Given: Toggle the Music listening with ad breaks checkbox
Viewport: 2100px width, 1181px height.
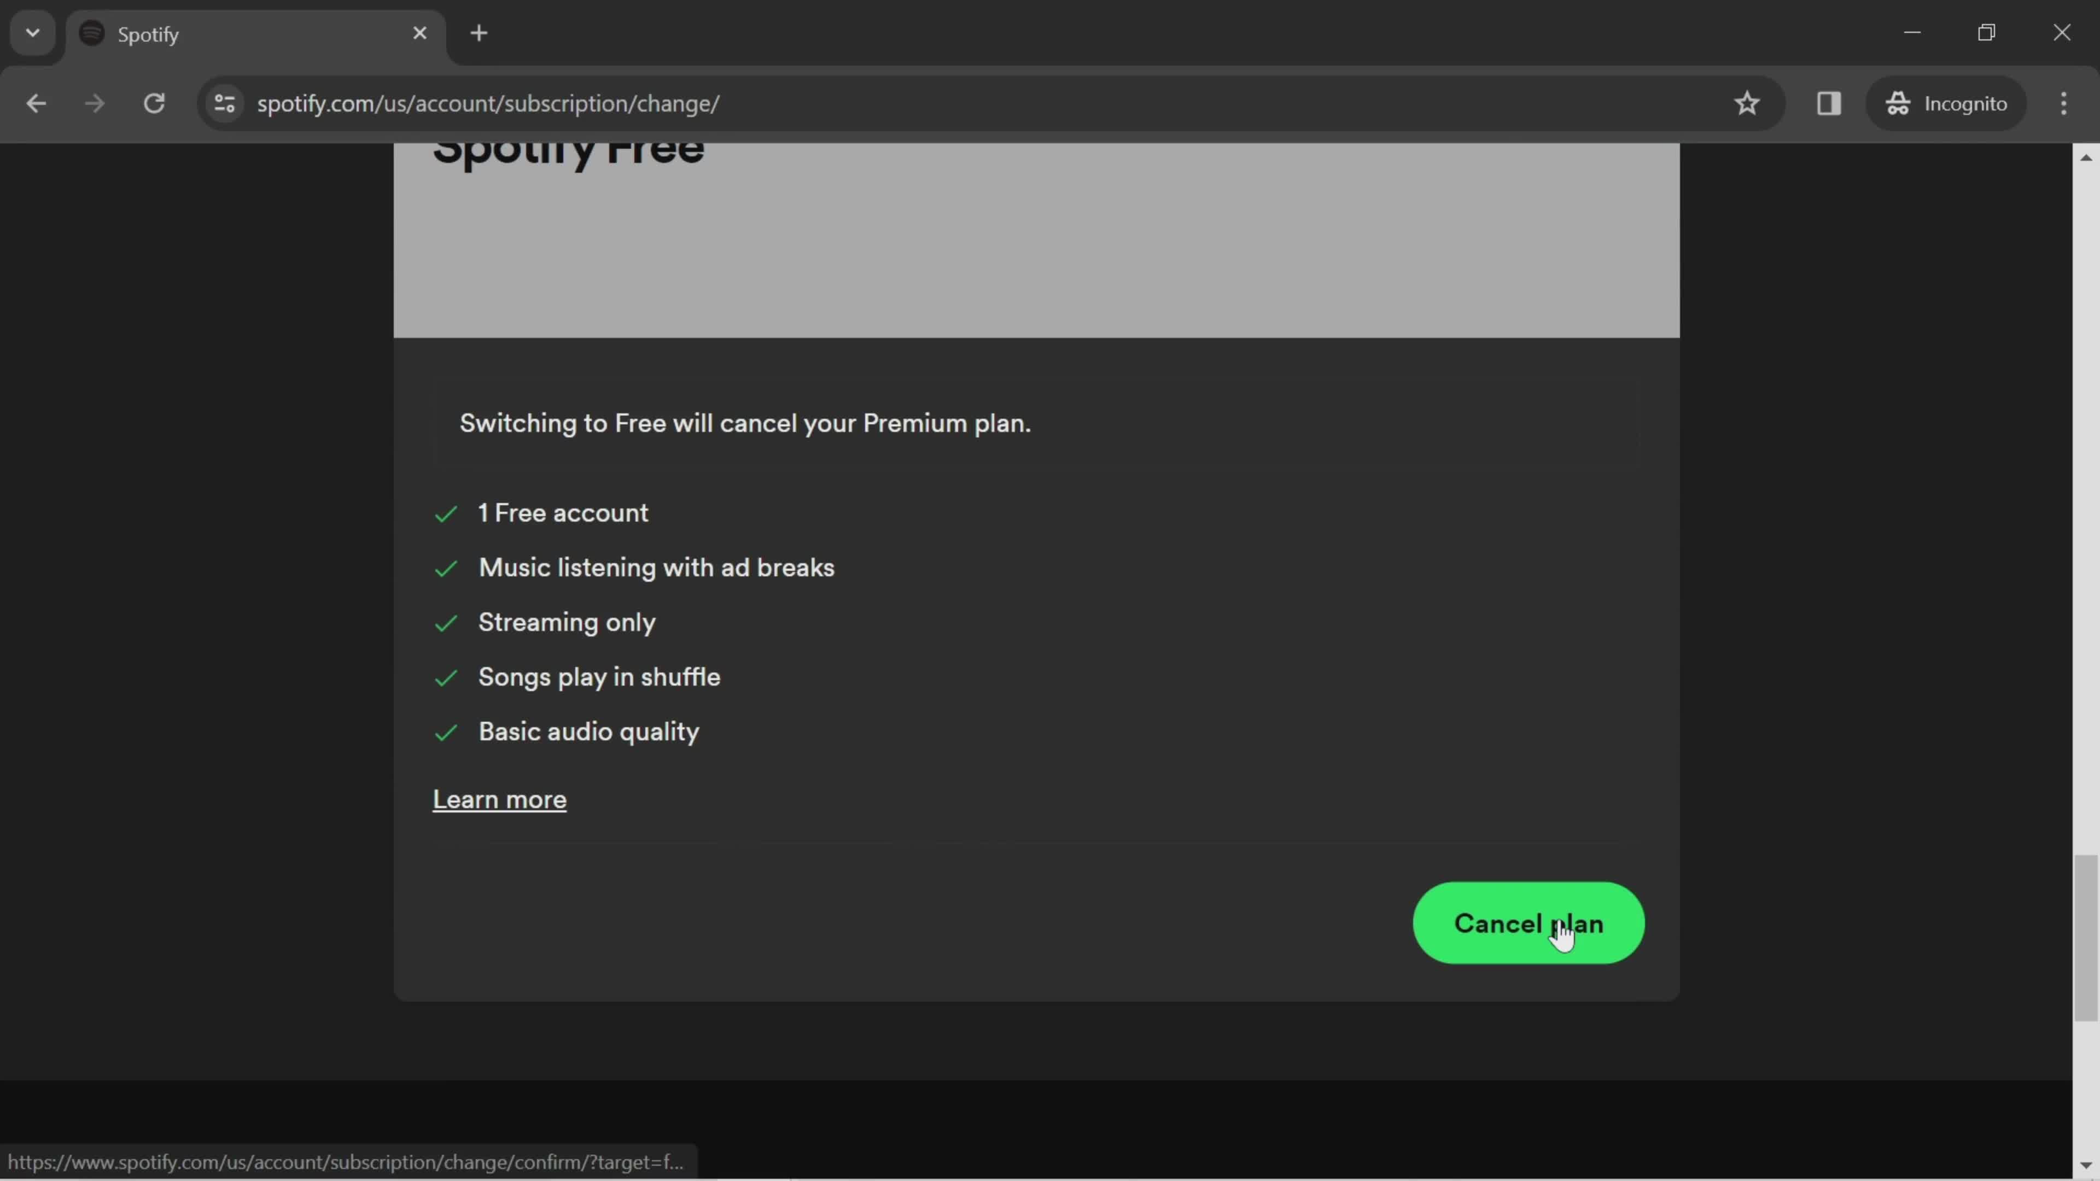Looking at the screenshot, I should (446, 566).
